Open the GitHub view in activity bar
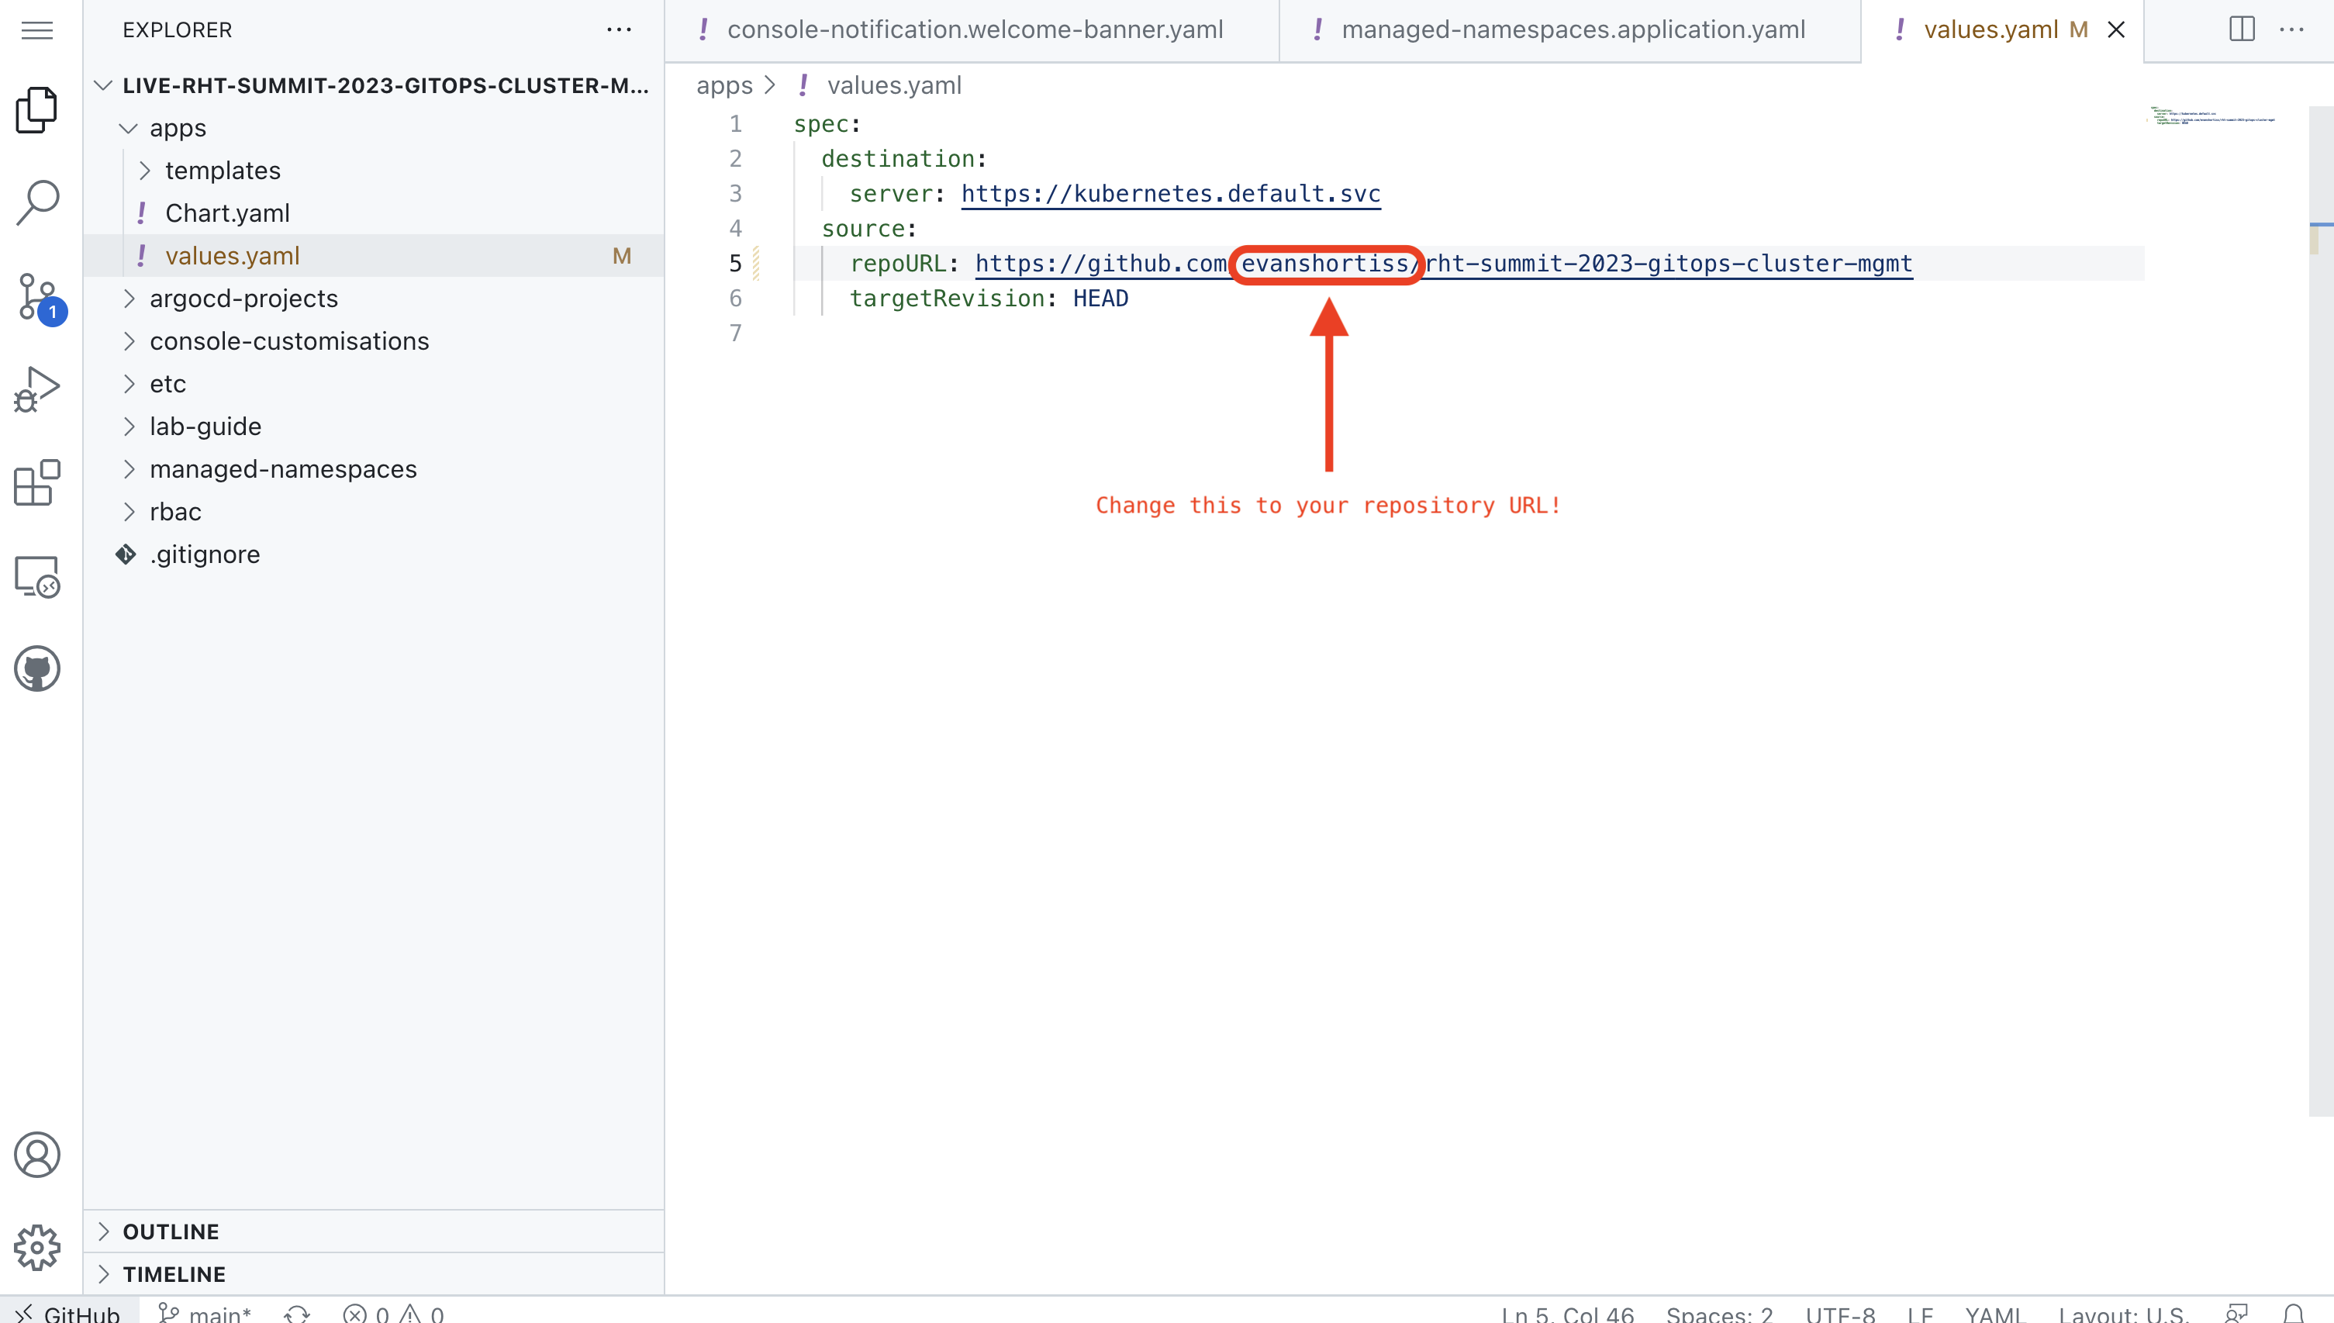The image size is (2334, 1323). tap(37, 668)
